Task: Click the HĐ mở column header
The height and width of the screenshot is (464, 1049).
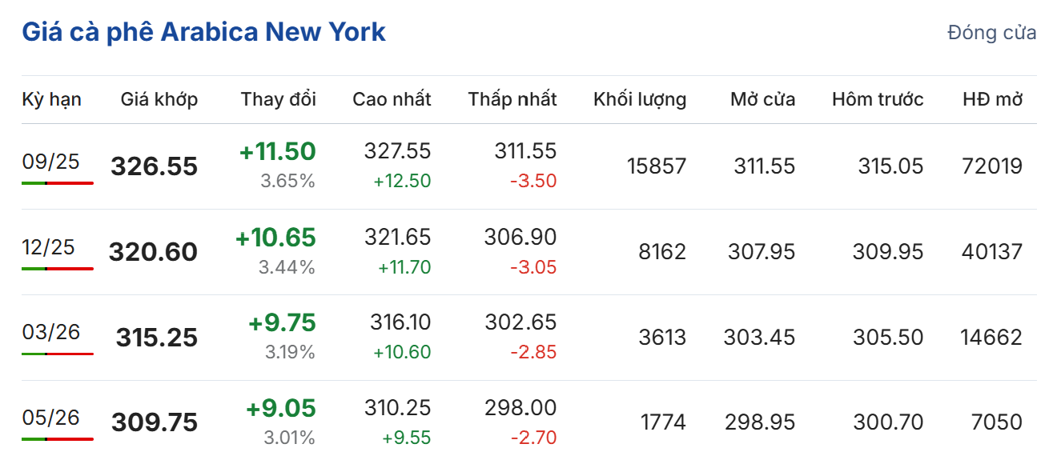Action: [993, 99]
